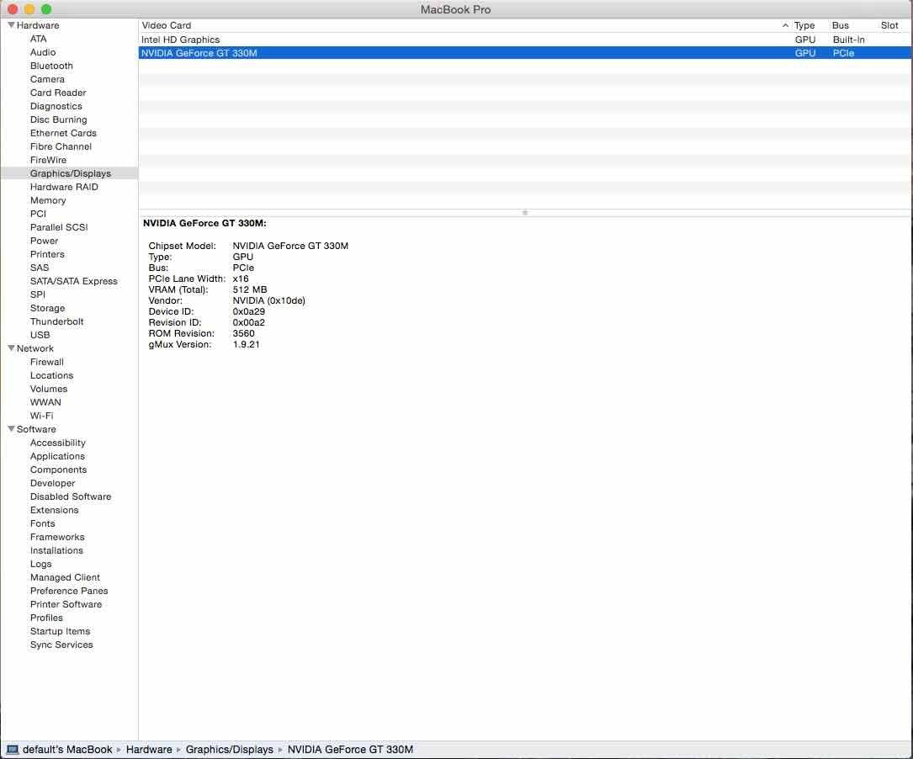Select Intel HD Graphics row
The height and width of the screenshot is (759, 913).
tap(525, 40)
